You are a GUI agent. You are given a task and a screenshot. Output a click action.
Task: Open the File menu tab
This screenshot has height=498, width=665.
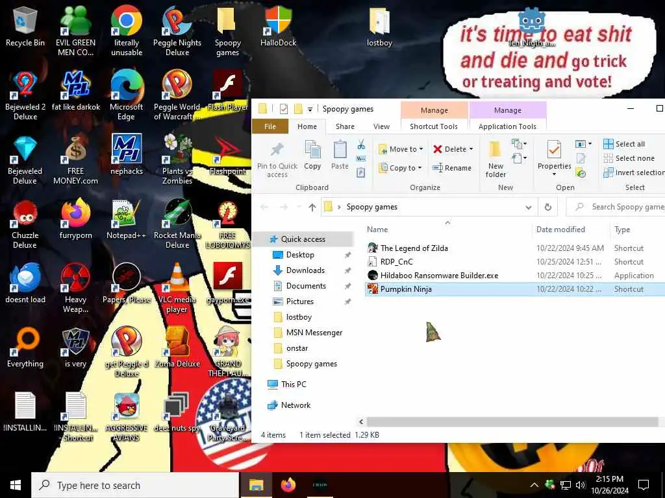[x=270, y=126]
